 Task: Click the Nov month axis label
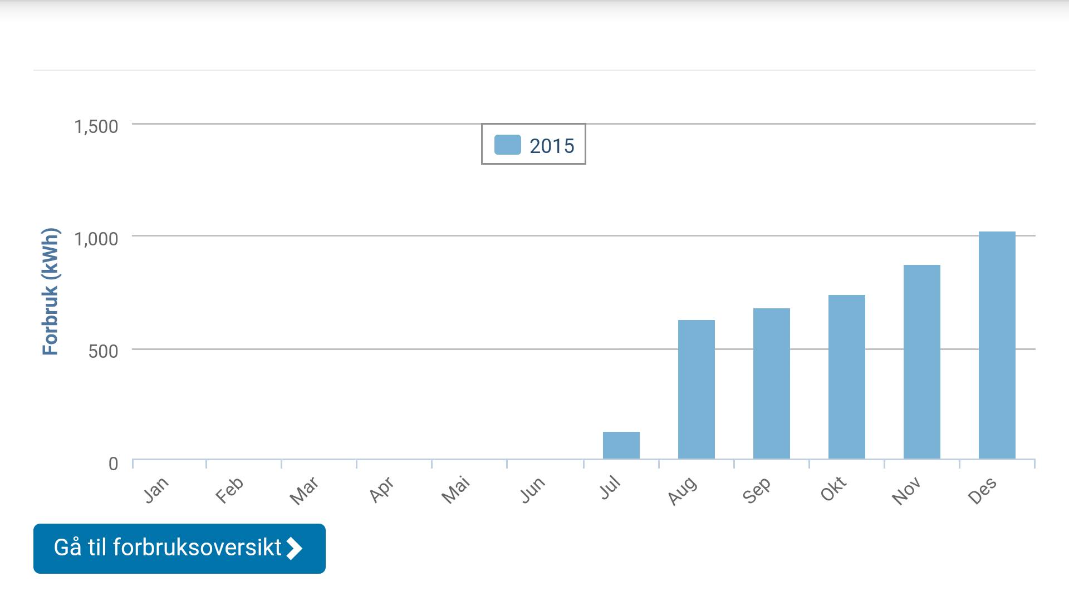point(906,491)
